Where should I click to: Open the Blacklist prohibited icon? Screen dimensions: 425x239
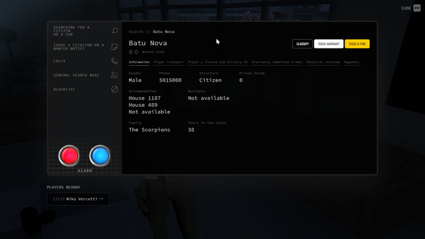coord(115,89)
